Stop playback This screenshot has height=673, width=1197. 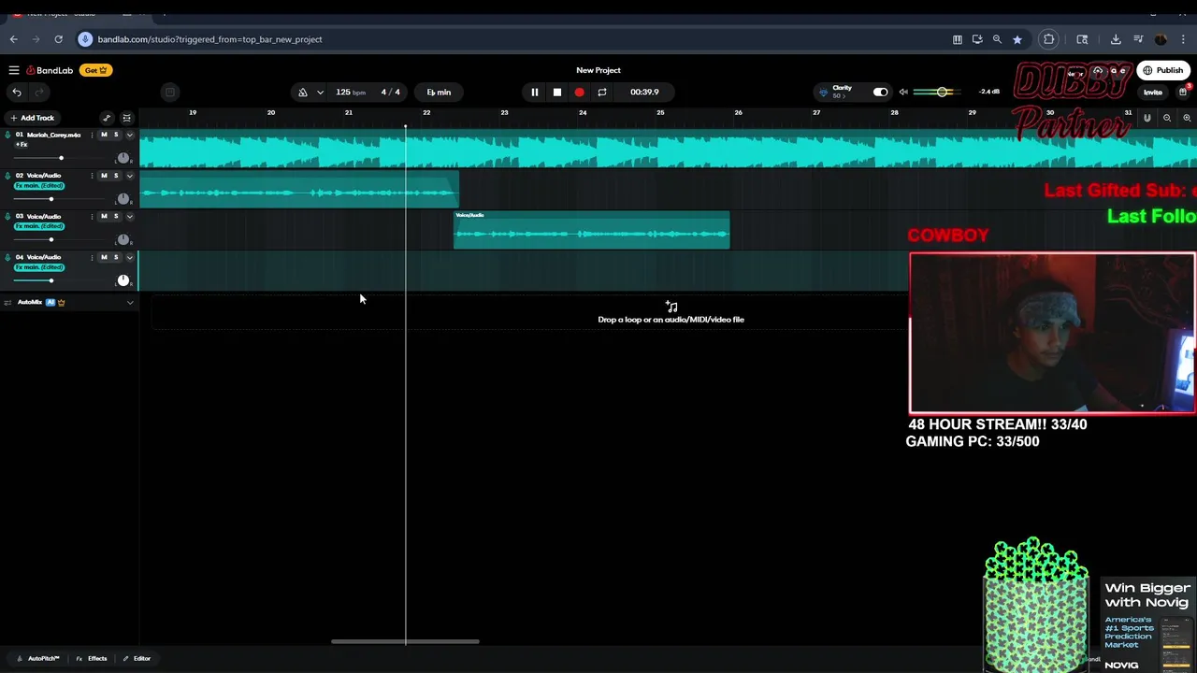pyautogui.click(x=556, y=92)
